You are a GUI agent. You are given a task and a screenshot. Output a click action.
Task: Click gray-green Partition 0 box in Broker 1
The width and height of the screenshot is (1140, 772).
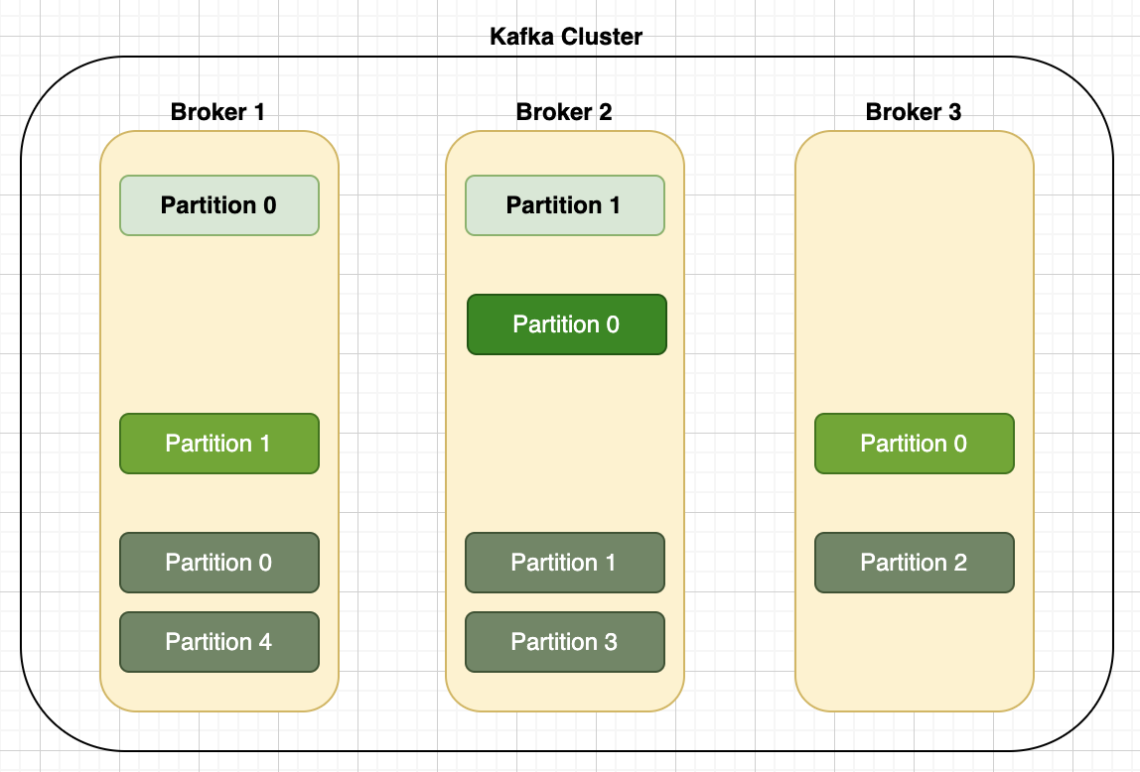click(x=219, y=563)
